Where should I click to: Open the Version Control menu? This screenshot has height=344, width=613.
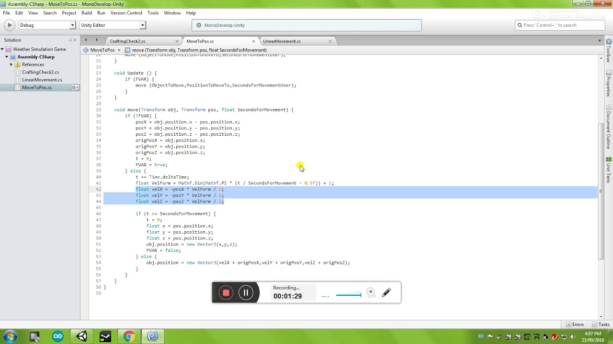tap(126, 13)
